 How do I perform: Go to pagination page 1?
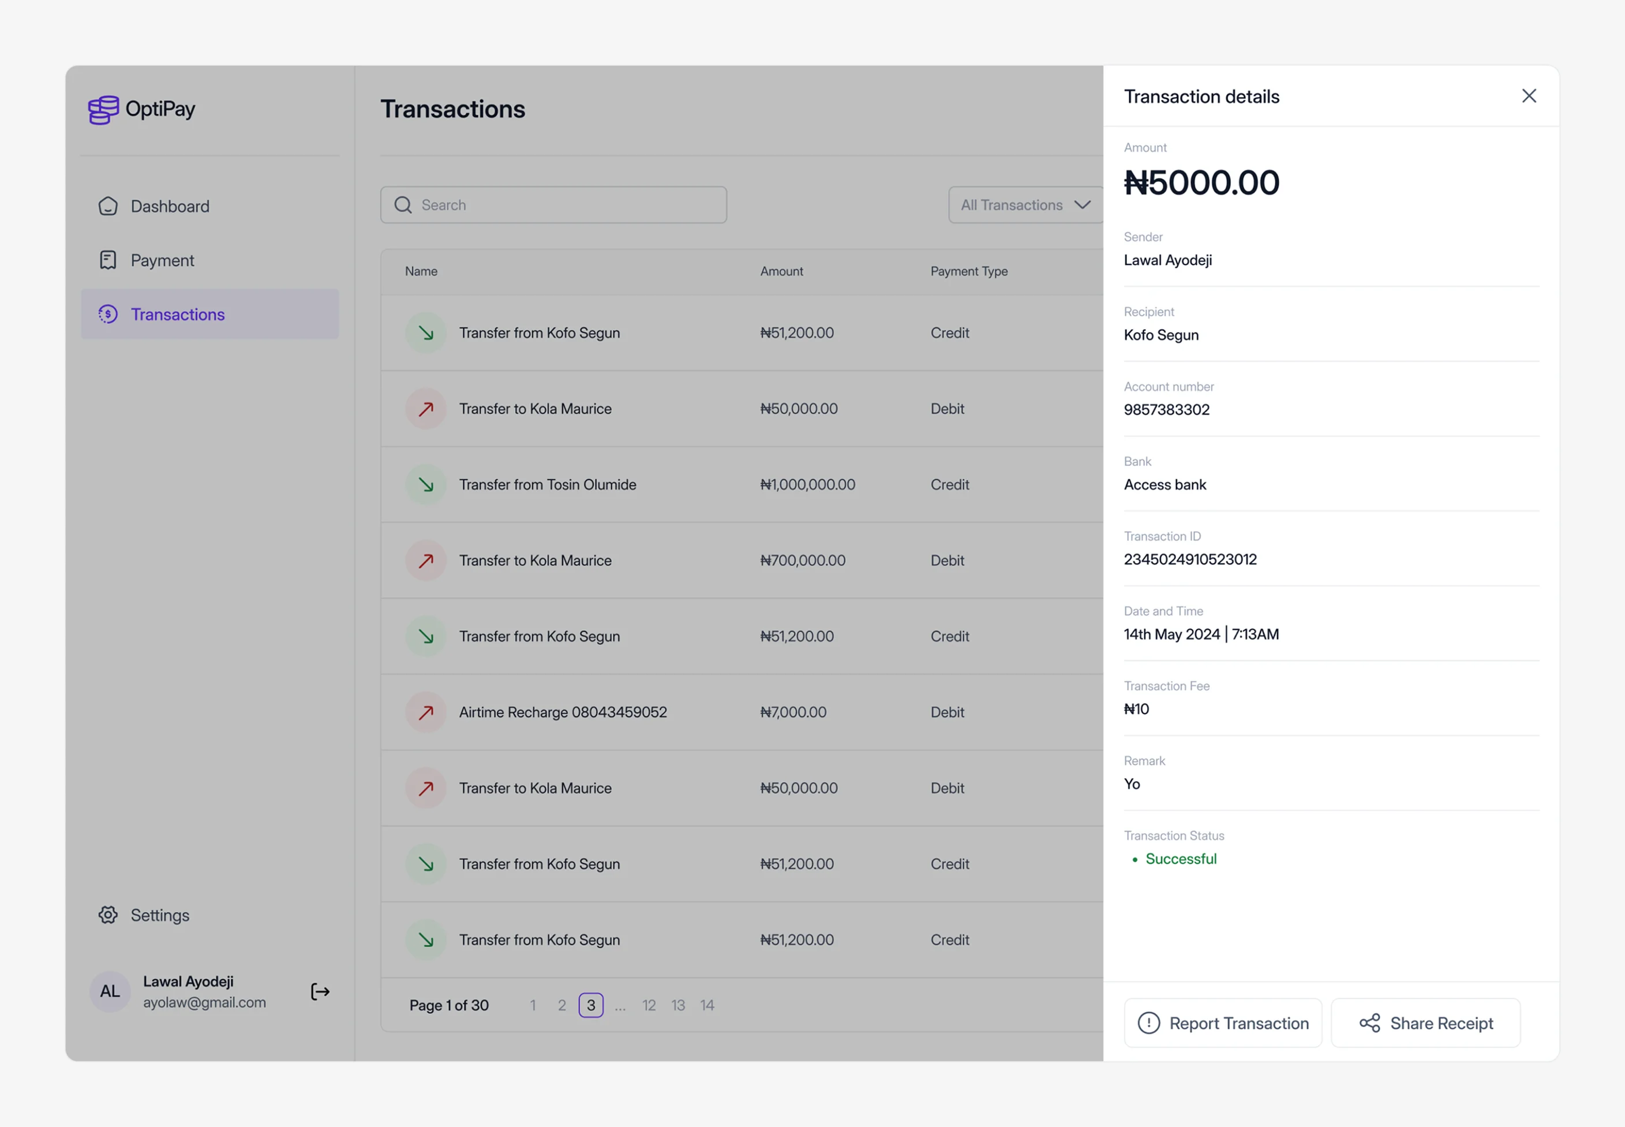click(x=533, y=1005)
